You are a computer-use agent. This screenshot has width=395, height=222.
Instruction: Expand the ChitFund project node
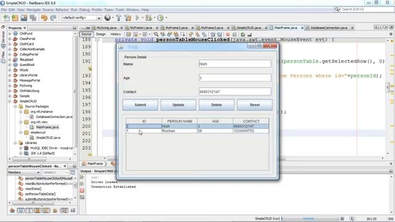tap(10, 33)
